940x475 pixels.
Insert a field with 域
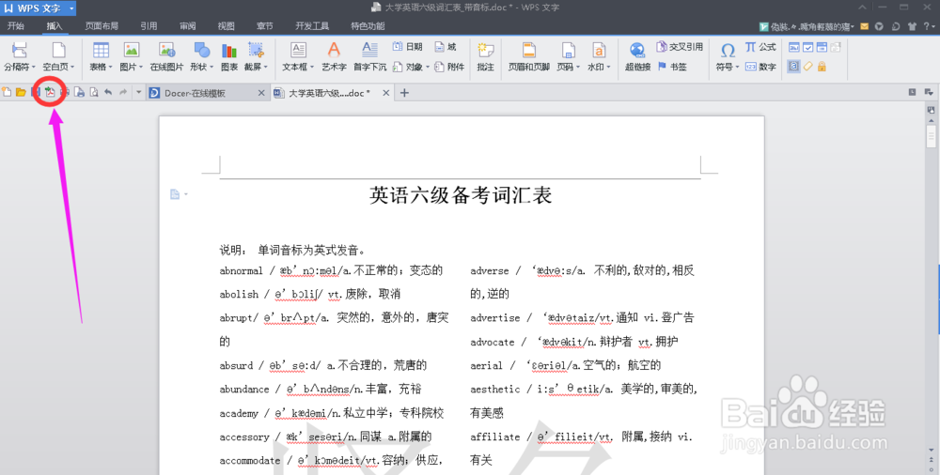[x=446, y=47]
